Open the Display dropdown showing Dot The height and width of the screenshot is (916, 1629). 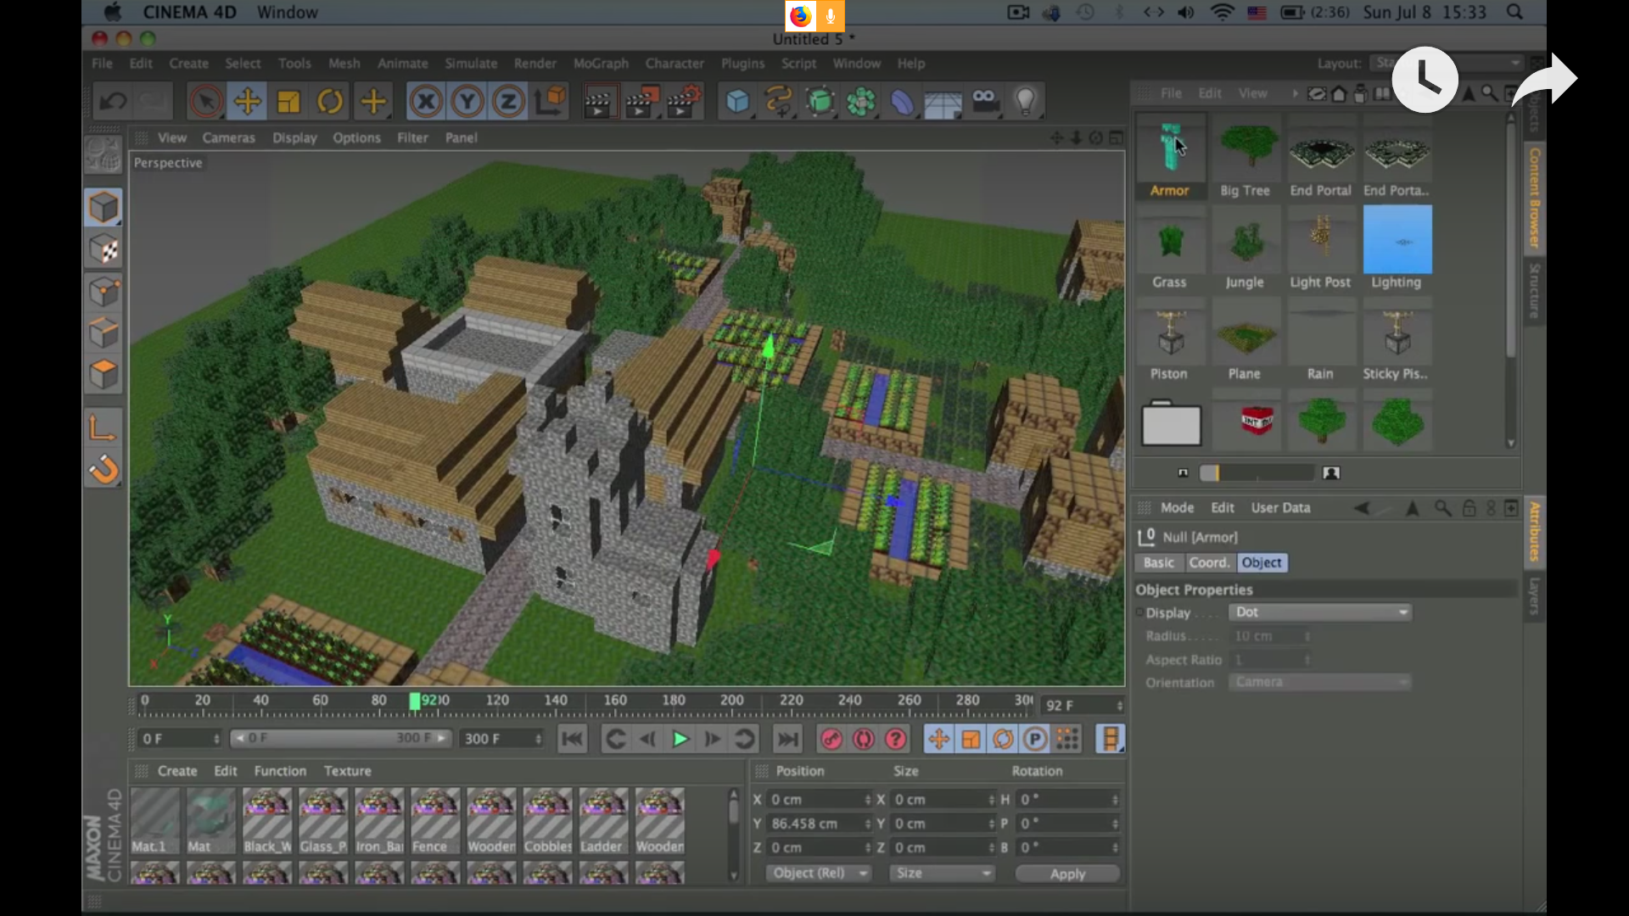[1320, 612]
